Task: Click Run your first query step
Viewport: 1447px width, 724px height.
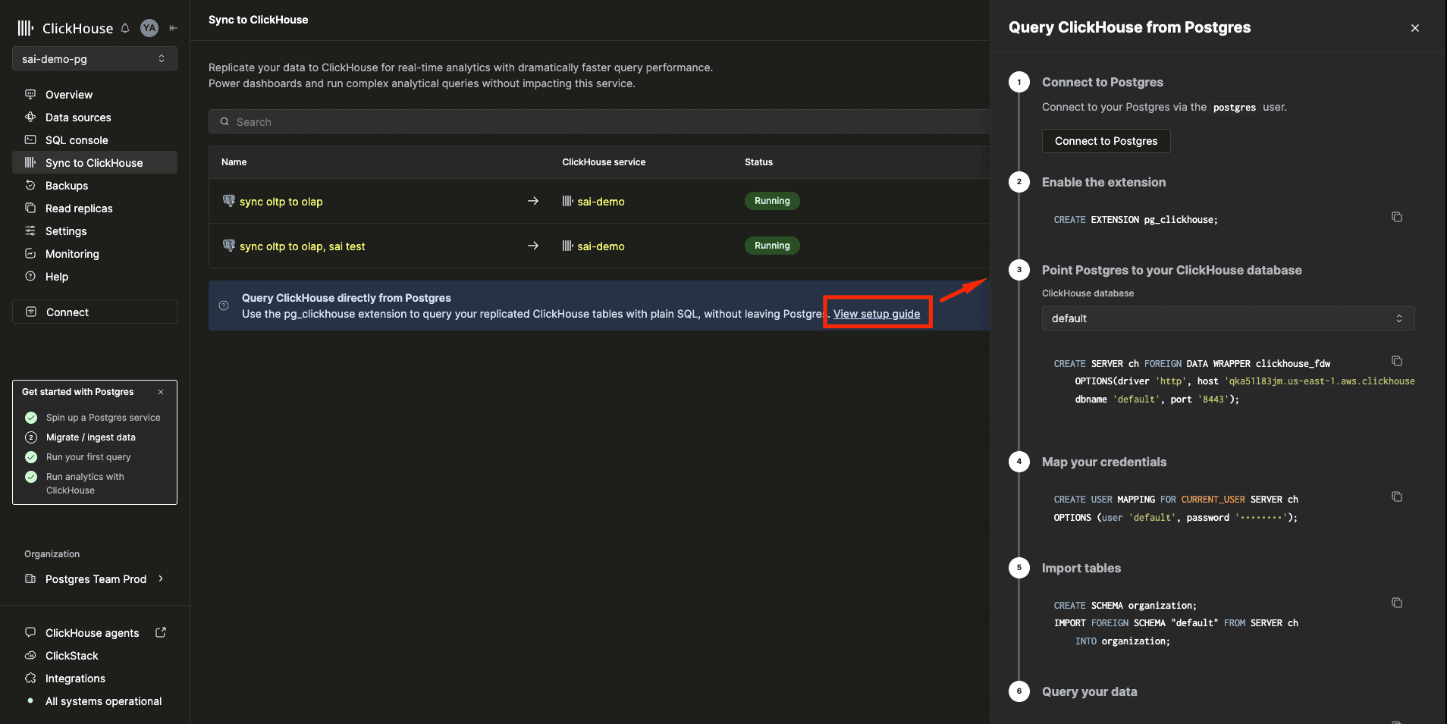Action: (88, 457)
